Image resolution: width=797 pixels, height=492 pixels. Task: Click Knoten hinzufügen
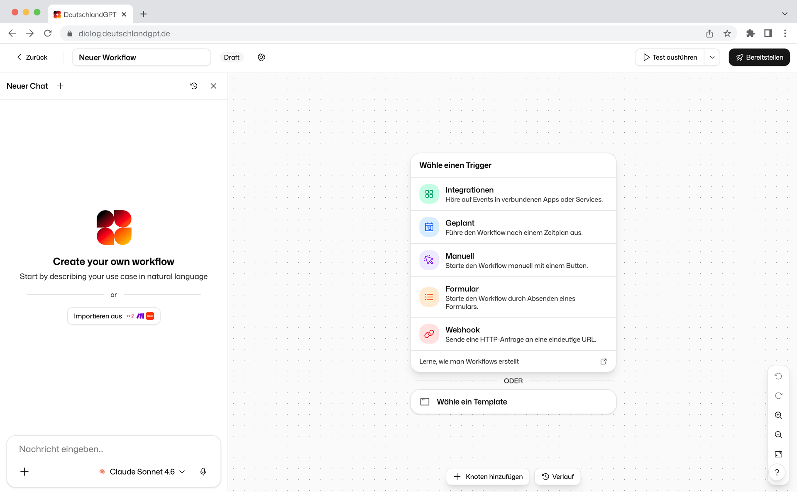(x=488, y=477)
